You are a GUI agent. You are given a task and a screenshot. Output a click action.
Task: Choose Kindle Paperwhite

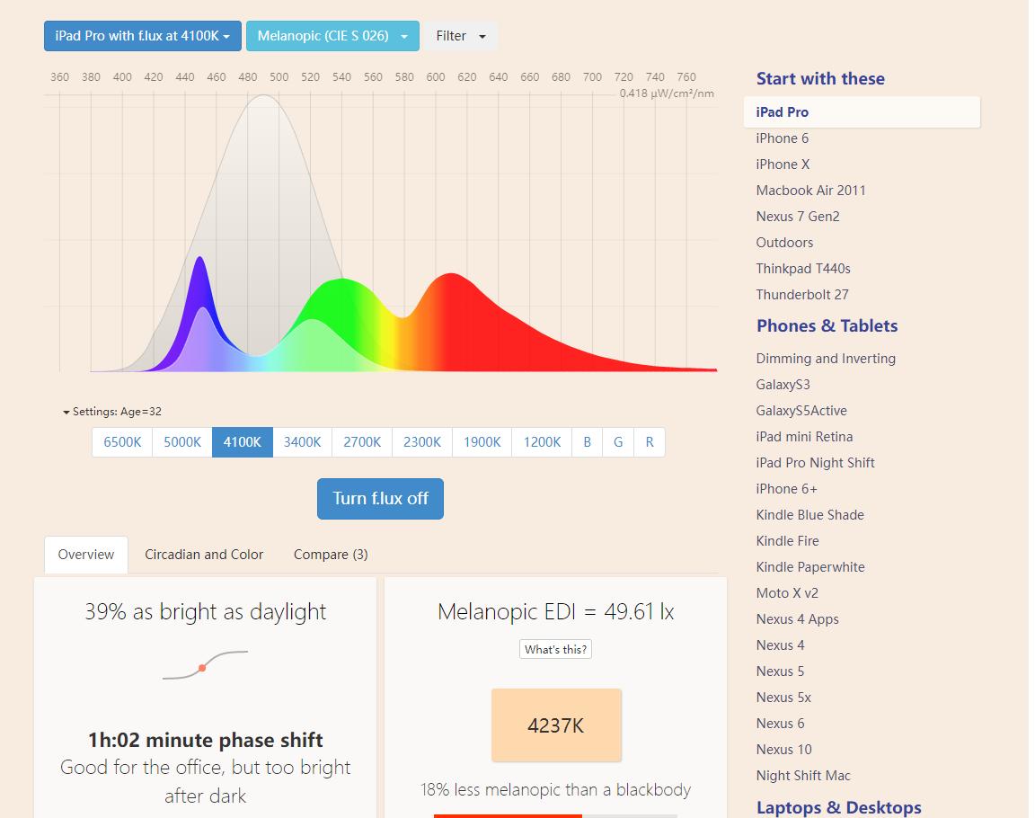coord(810,567)
